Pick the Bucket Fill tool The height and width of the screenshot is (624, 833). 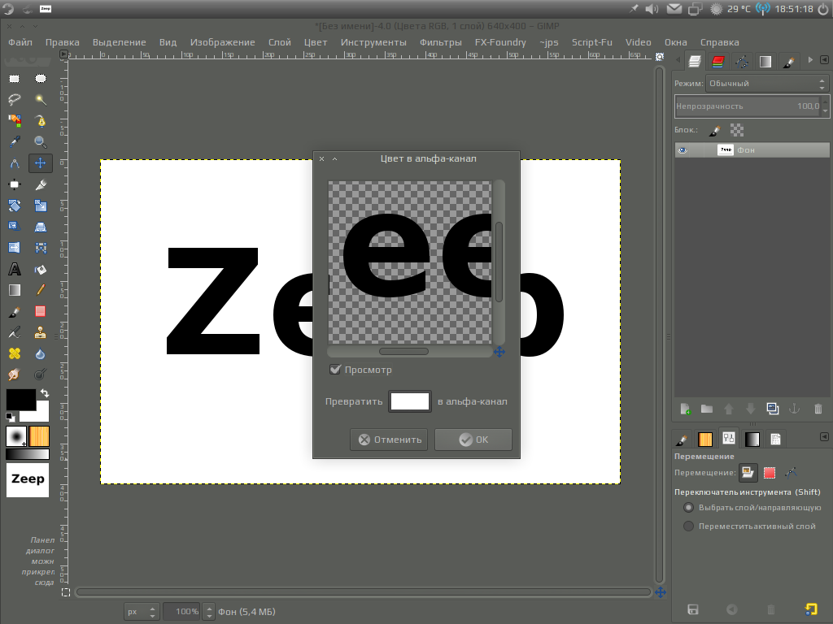(41, 269)
